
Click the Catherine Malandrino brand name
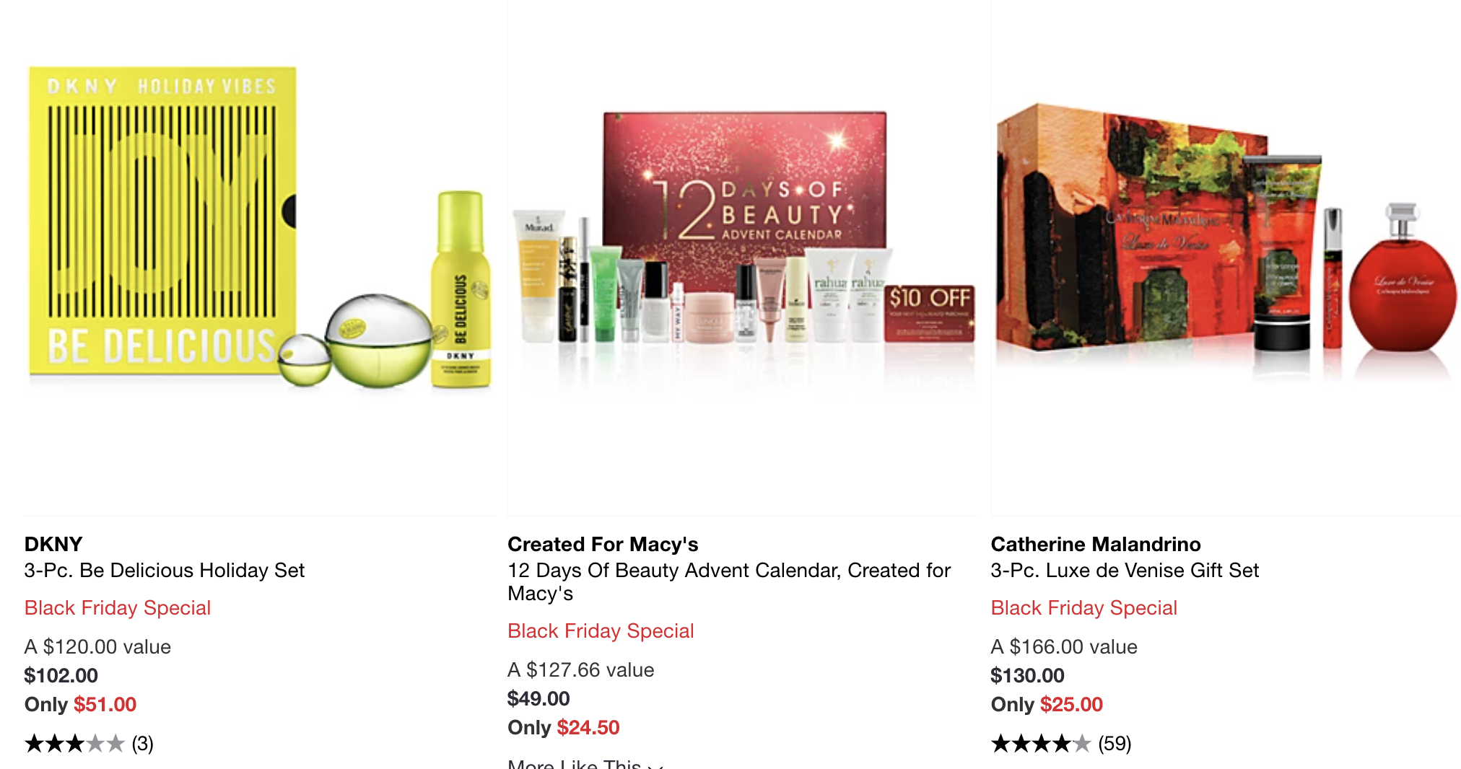1096,544
